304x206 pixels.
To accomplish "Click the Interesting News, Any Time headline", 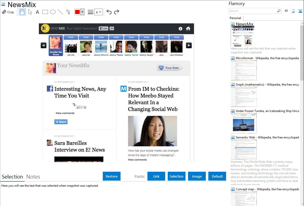I will (80, 92).
